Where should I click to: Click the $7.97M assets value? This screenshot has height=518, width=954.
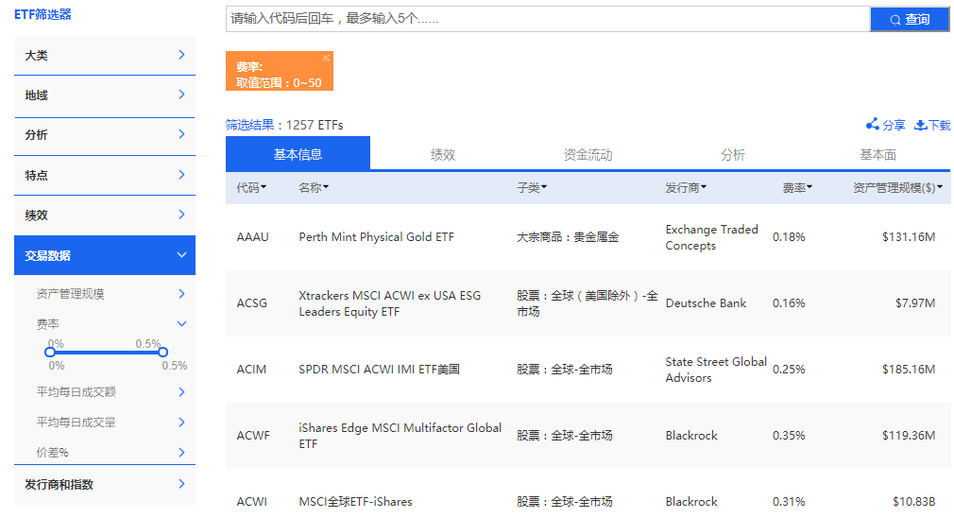(x=915, y=303)
